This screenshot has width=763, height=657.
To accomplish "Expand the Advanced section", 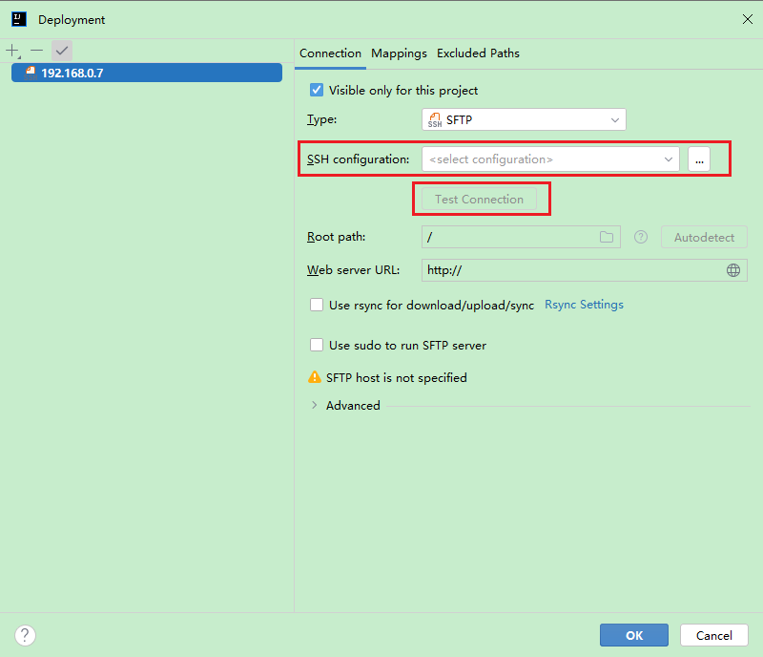I will pyautogui.click(x=315, y=405).
